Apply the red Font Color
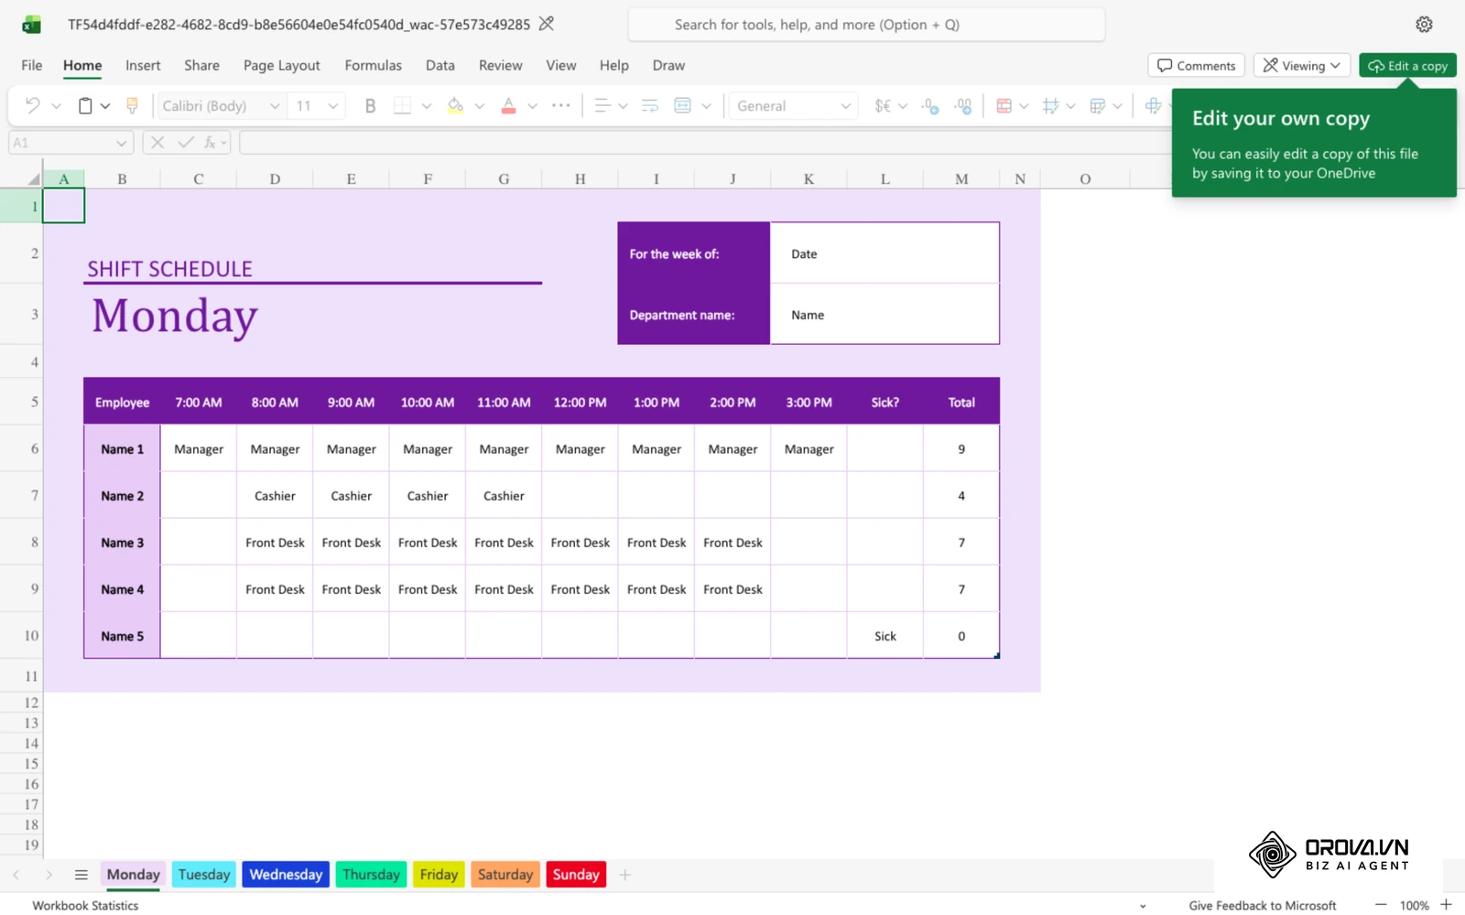Image resolution: width=1465 pixels, height=915 pixels. tap(508, 106)
